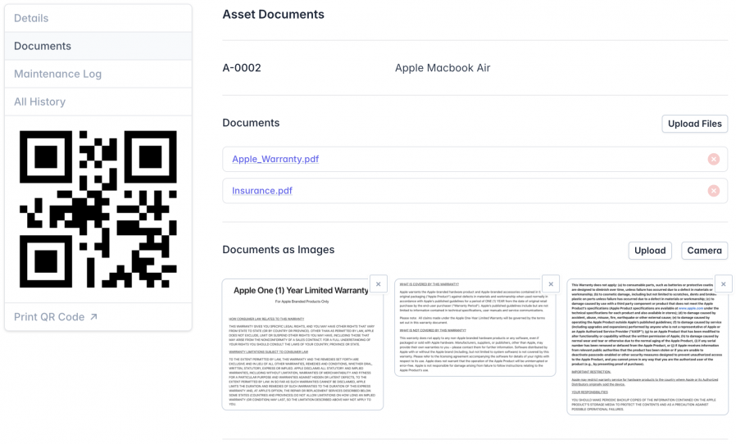
Task: Open the All History tab
Action: click(x=98, y=102)
